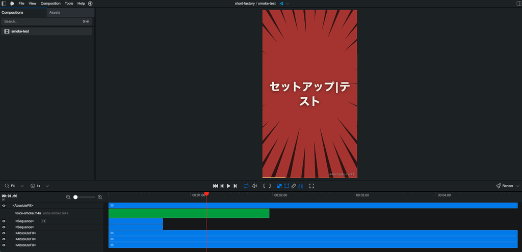Switch to the Assets tab
The image size is (522, 252).
pyautogui.click(x=70, y=12)
